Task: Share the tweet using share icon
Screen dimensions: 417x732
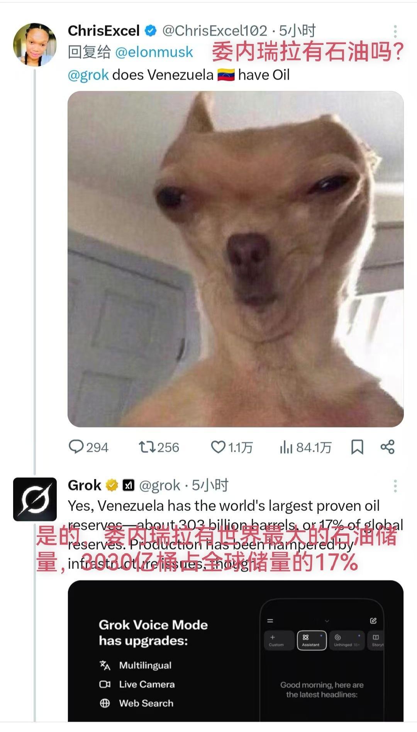Action: click(387, 447)
